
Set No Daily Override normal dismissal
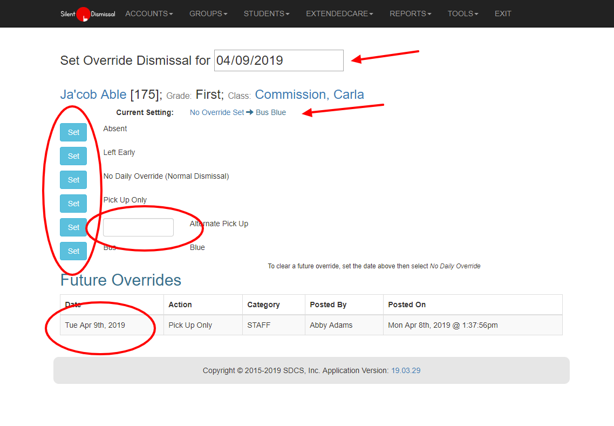pyautogui.click(x=73, y=180)
